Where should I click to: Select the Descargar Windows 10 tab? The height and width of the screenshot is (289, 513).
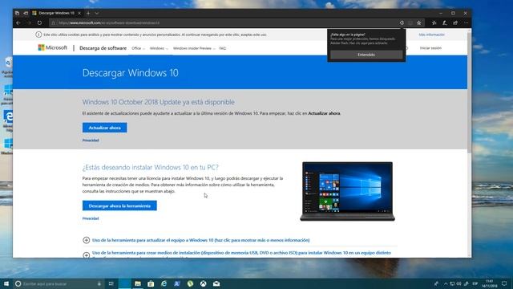[56, 13]
